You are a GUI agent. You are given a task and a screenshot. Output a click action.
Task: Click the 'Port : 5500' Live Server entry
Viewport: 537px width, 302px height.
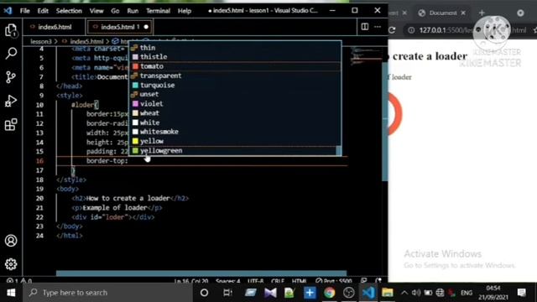334,281
